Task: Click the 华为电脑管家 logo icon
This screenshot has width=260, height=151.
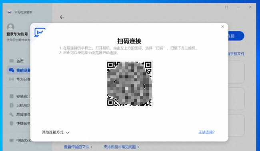Action: pos(10,12)
